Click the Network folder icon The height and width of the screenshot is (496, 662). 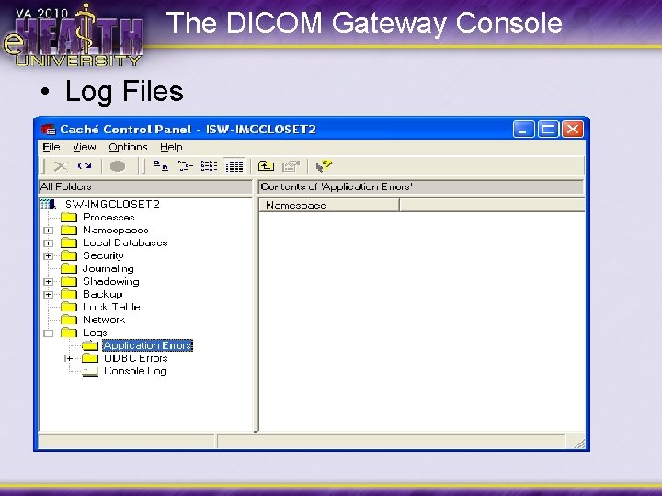(69, 320)
